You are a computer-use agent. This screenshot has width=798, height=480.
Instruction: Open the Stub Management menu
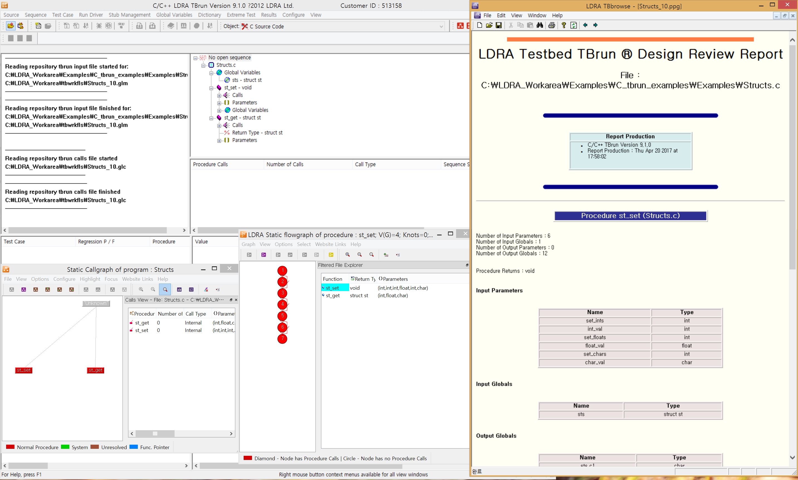coord(129,15)
